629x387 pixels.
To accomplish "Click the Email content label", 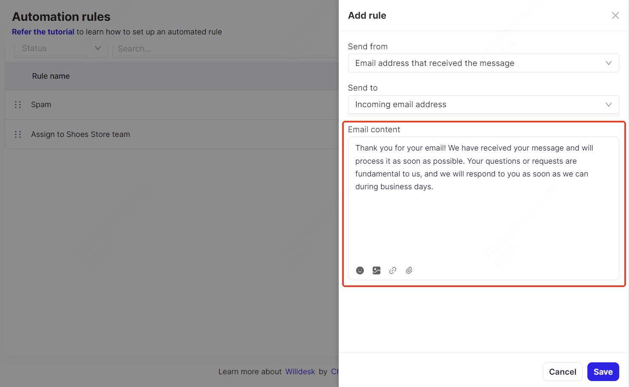I will pos(374,129).
